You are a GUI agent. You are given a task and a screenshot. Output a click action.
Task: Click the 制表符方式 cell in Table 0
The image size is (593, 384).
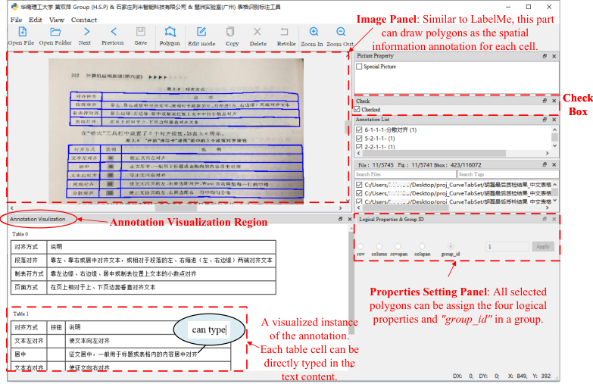pyautogui.click(x=29, y=274)
